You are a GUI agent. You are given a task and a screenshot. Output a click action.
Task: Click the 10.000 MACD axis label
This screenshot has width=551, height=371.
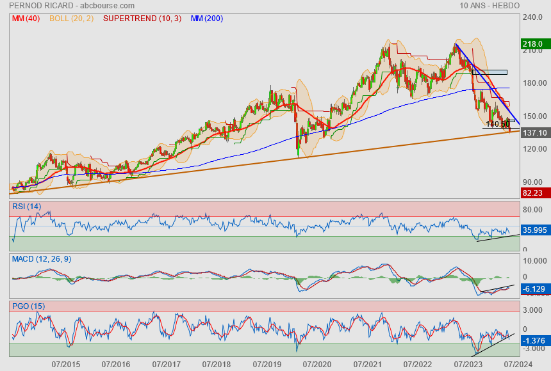(534, 261)
